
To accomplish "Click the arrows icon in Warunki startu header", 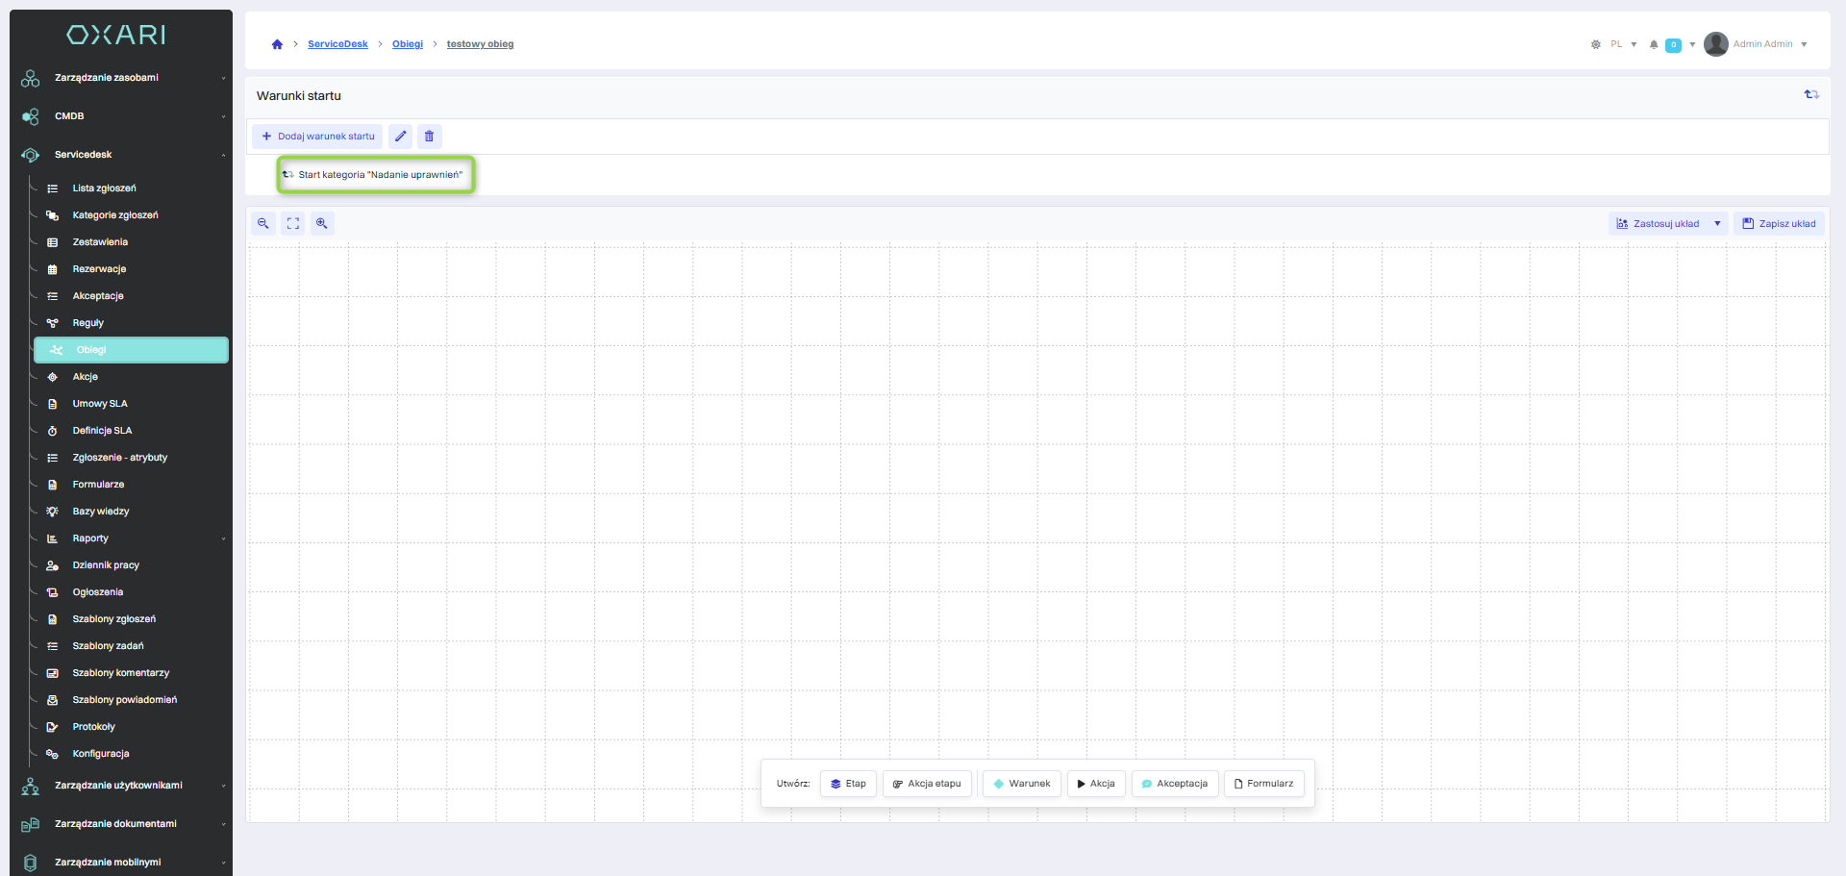I will [x=1811, y=94].
